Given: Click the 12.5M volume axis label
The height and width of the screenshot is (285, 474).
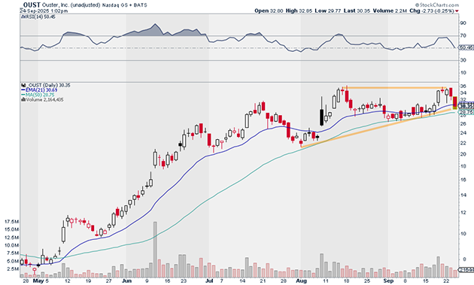Looking at the screenshot, I should [11, 237].
